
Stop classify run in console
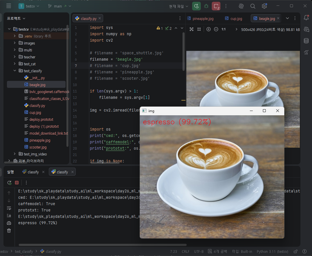17,183
